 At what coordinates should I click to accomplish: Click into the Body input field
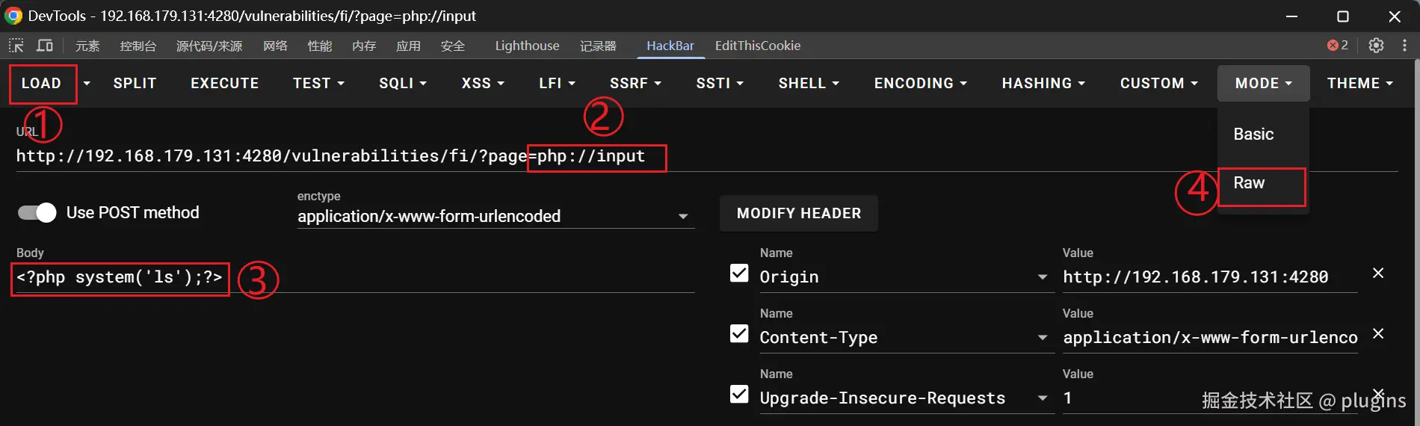click(463, 278)
